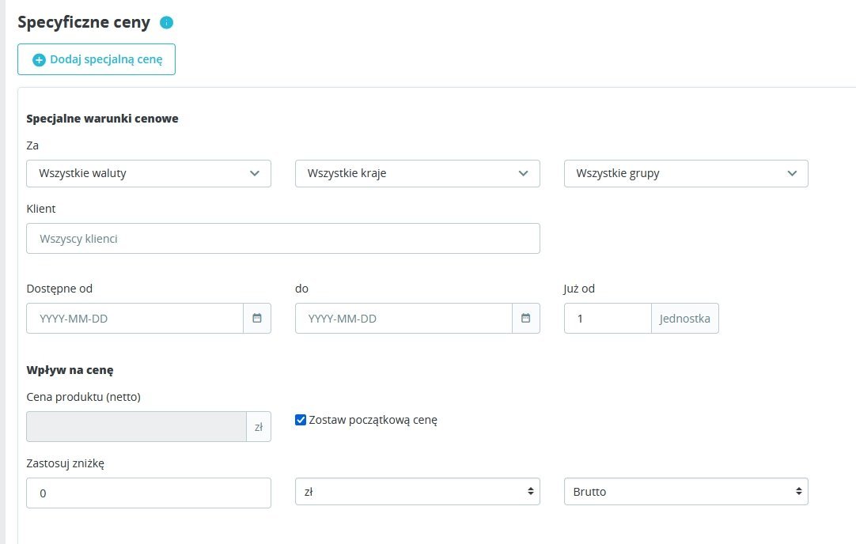
Task: Click the Zastosuj zniżkę amount field
Action: pos(148,493)
